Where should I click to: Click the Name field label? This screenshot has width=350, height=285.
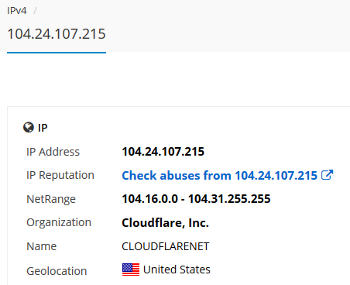point(42,246)
